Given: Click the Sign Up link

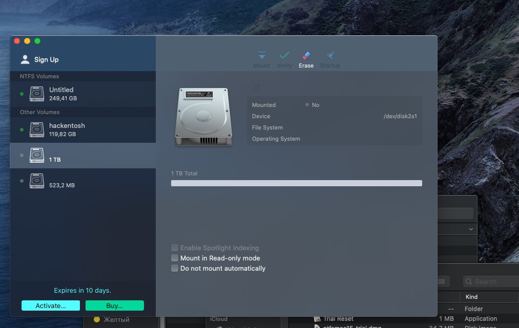Looking at the screenshot, I should coord(46,59).
